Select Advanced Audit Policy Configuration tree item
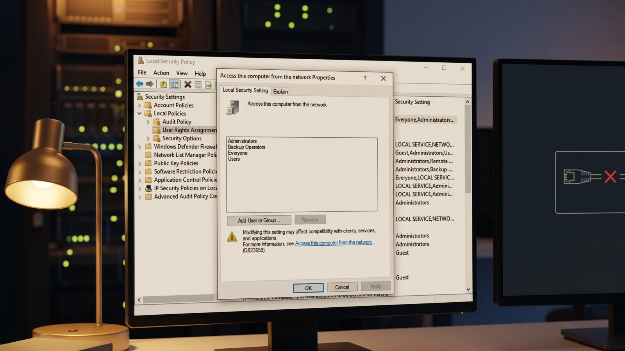The height and width of the screenshot is (351, 625). [x=185, y=197]
